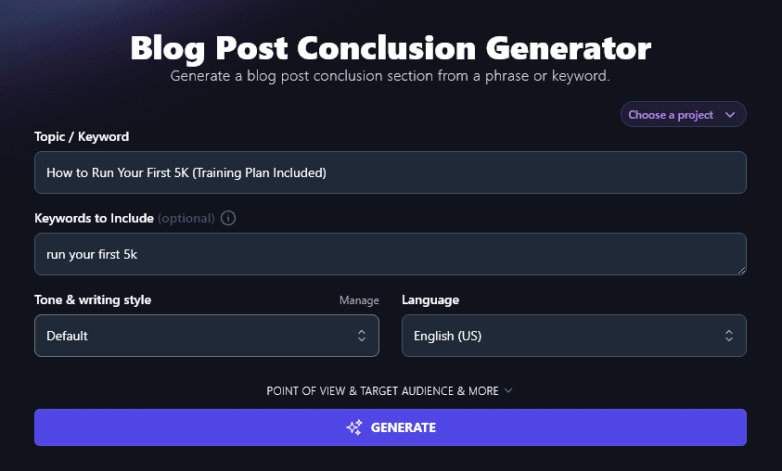The image size is (782, 471).
Task: Open the Choose a project dropdown
Action: [683, 115]
